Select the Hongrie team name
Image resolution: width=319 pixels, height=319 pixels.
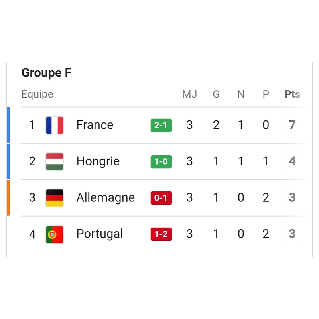point(98,161)
